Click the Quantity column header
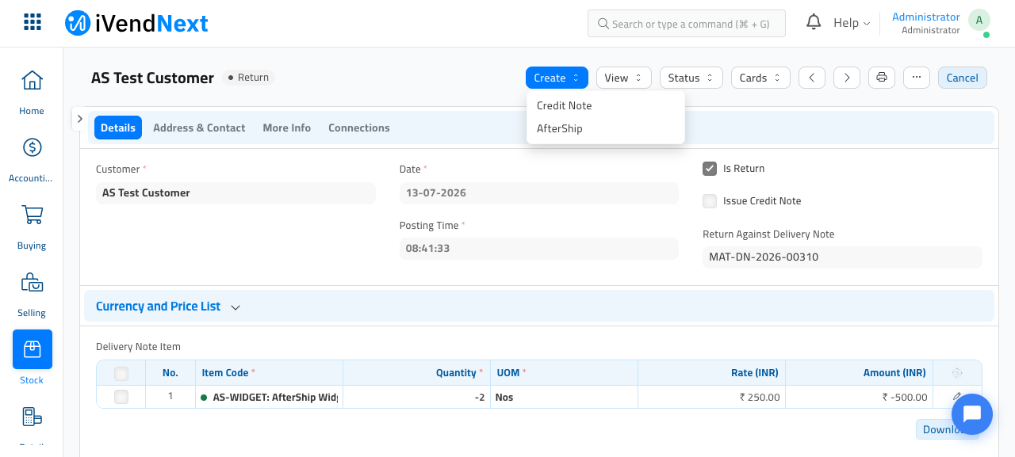The width and height of the screenshot is (1015, 457). (416, 373)
